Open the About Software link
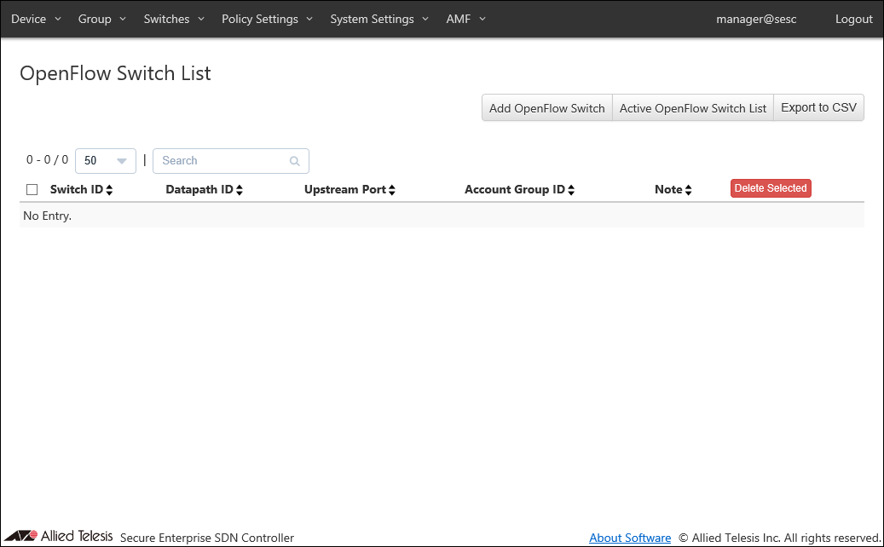This screenshot has width=884, height=547. 630,538
